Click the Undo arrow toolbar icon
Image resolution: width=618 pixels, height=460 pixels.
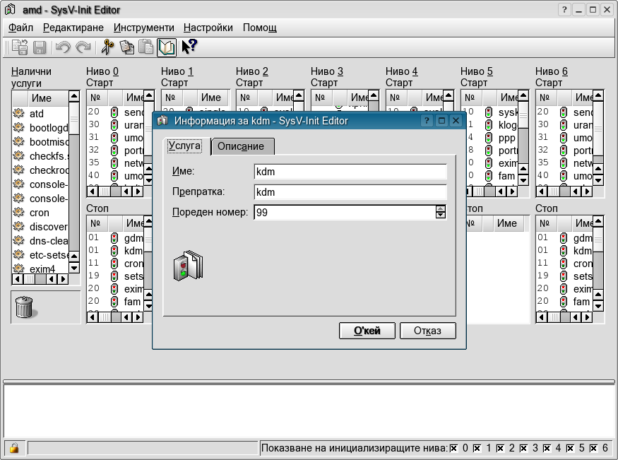63,47
